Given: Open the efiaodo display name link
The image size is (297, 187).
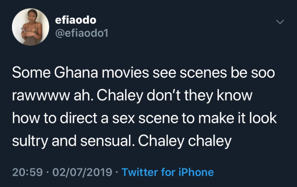Looking at the screenshot, I should pos(76,20).
